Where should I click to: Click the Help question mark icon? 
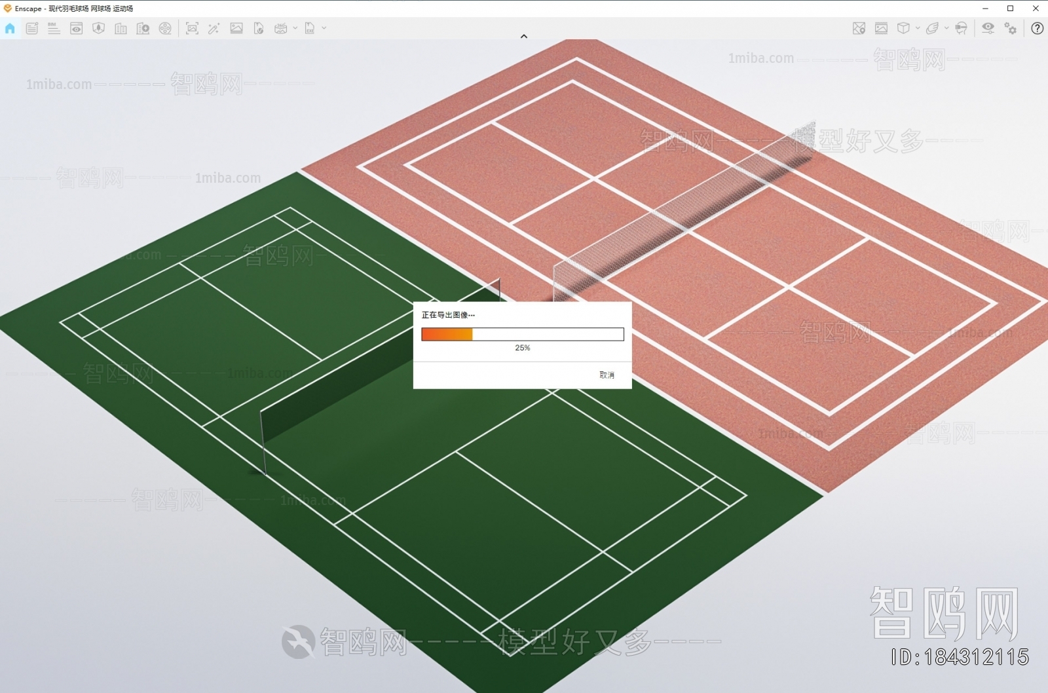click(x=1037, y=28)
